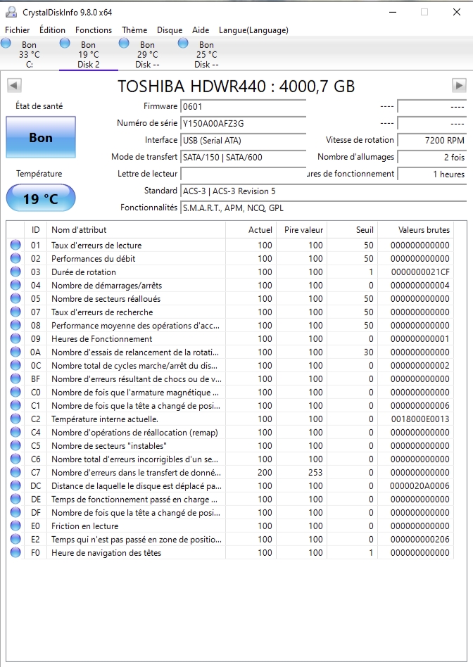Click status orb for attribute C6 row
The height and width of the screenshot is (667, 473).
(x=15, y=459)
